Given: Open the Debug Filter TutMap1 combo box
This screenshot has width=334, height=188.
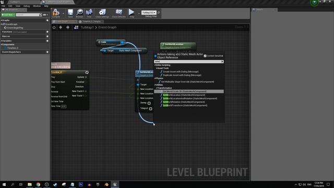Looking at the screenshot, I should [x=149, y=13].
